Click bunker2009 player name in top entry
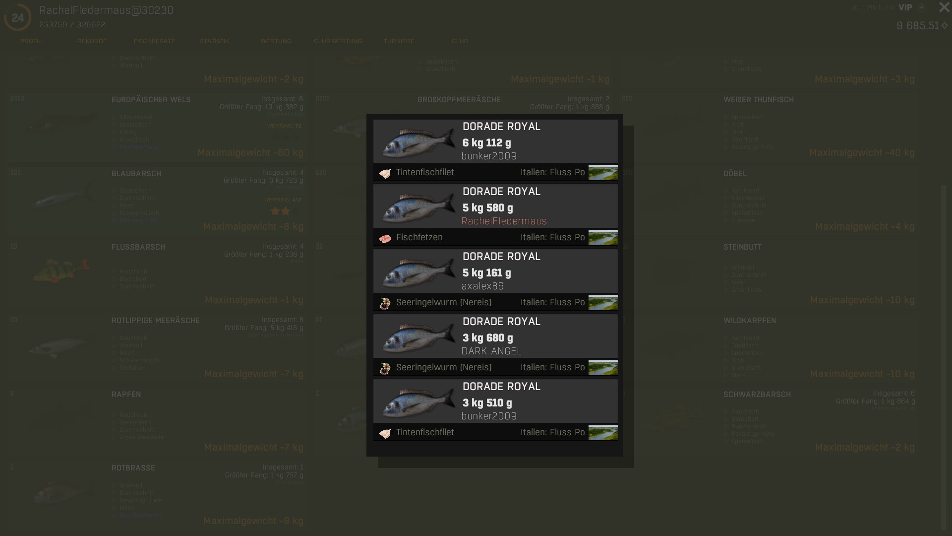952x536 pixels. point(489,156)
